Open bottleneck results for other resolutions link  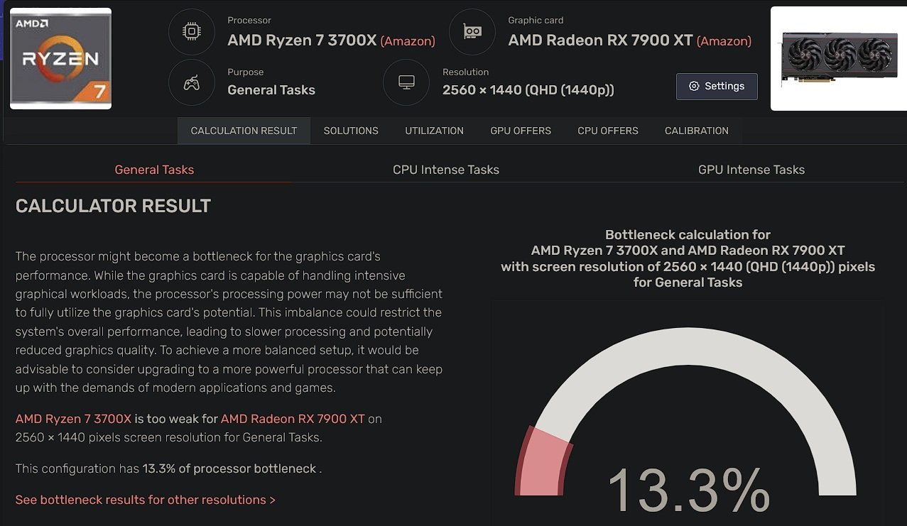point(146,500)
